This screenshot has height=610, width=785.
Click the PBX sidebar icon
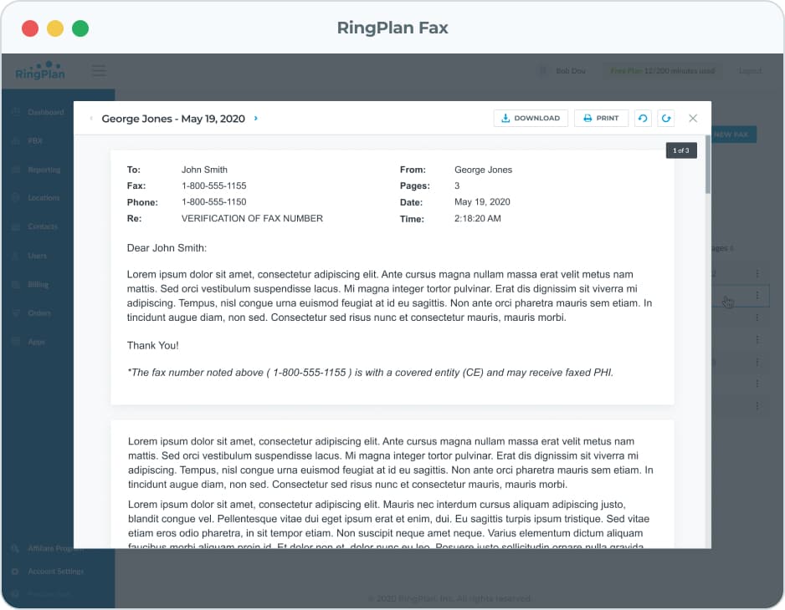(x=16, y=140)
